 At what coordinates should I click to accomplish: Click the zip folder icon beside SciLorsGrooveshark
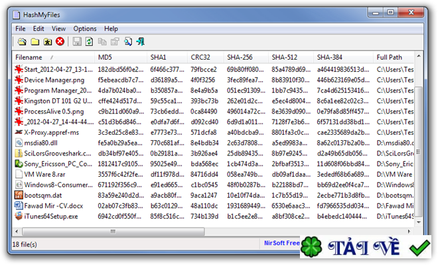19,153
